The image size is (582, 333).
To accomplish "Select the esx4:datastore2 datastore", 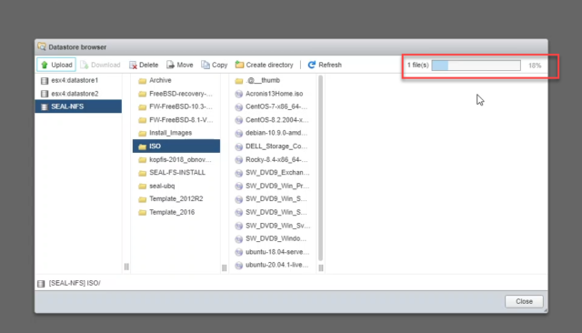I will click(x=78, y=94).
